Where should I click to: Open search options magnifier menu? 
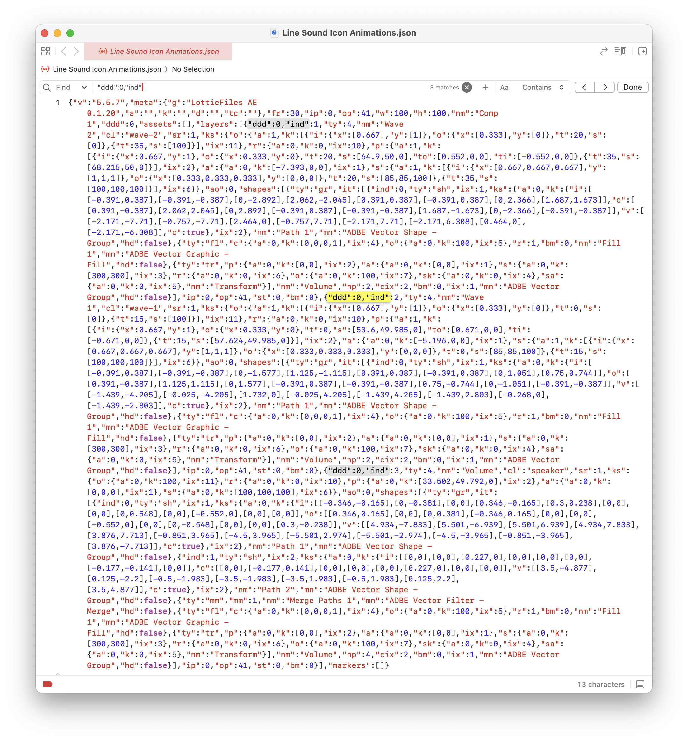pyautogui.click(x=47, y=88)
